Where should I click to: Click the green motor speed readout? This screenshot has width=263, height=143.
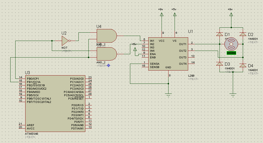click(x=231, y=53)
